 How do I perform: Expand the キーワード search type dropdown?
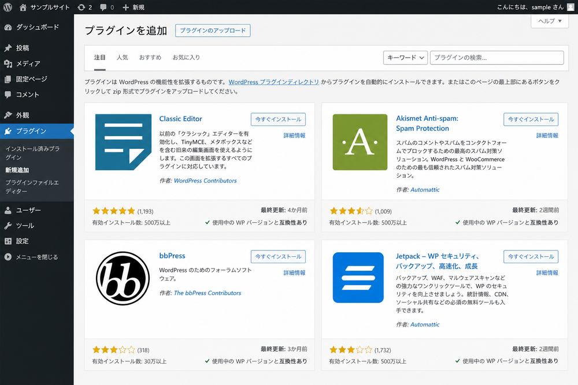[x=406, y=58]
